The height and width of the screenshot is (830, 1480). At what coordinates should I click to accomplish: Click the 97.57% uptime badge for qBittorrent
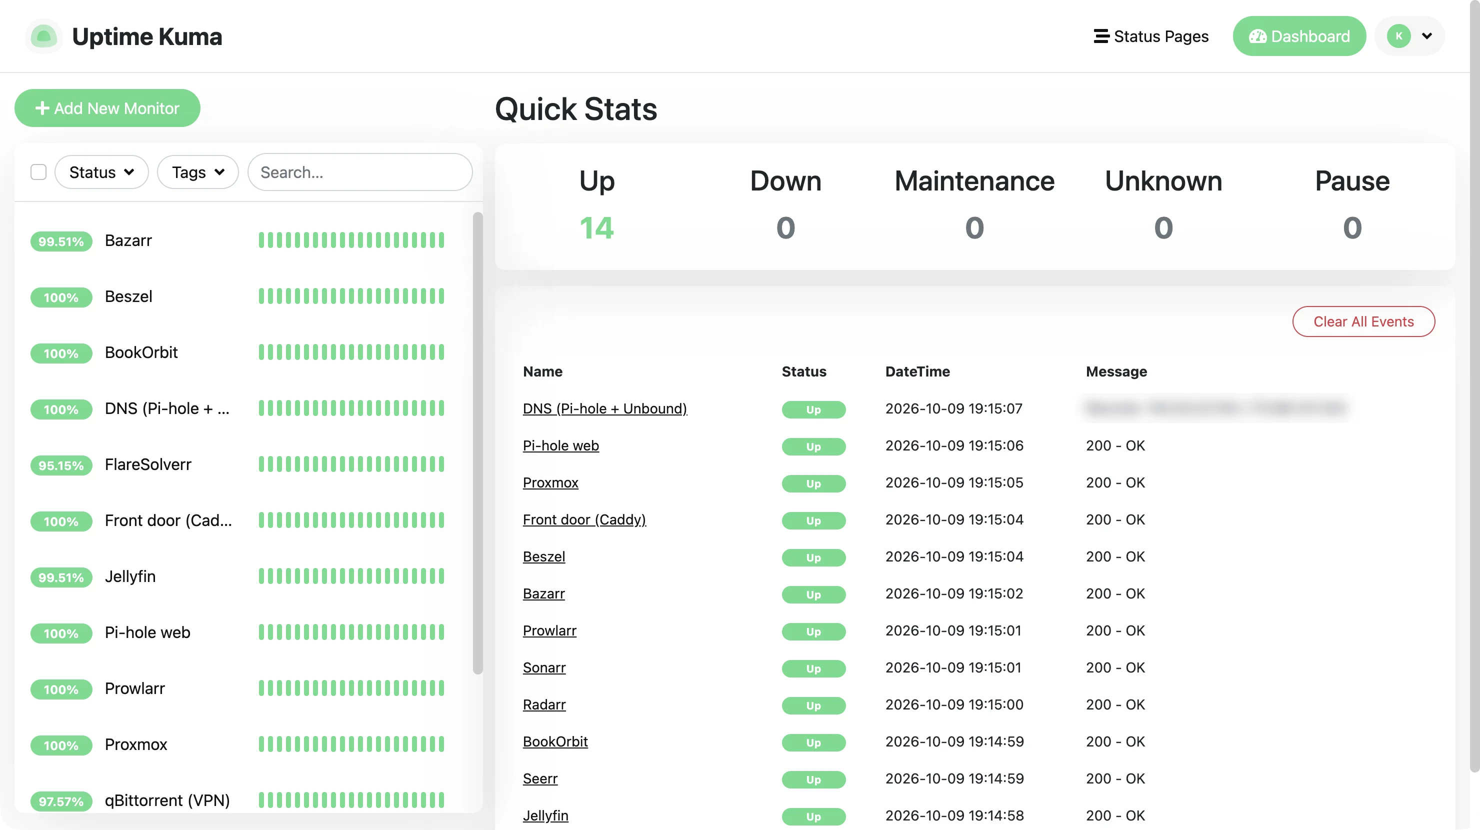tap(61, 801)
